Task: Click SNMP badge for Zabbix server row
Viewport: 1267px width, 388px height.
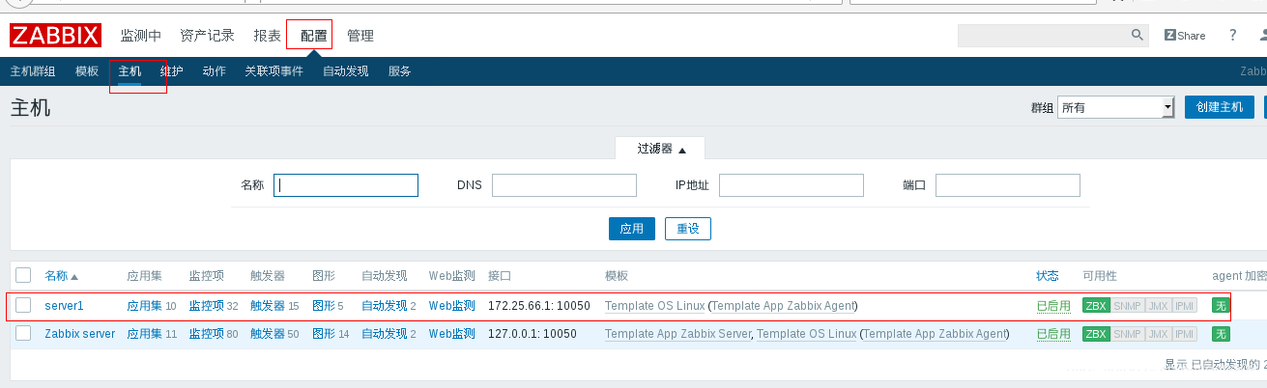Action: pos(1127,334)
